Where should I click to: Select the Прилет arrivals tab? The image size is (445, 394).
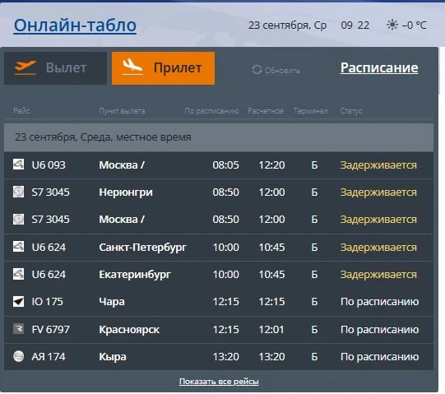163,68
